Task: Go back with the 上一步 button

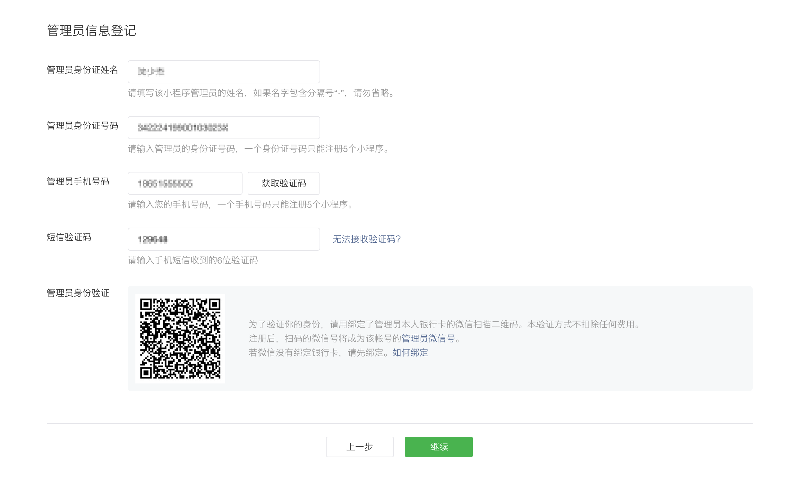Action: 360,447
